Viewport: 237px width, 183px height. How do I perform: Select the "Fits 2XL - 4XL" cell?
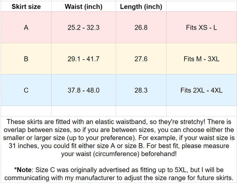(x=201, y=91)
